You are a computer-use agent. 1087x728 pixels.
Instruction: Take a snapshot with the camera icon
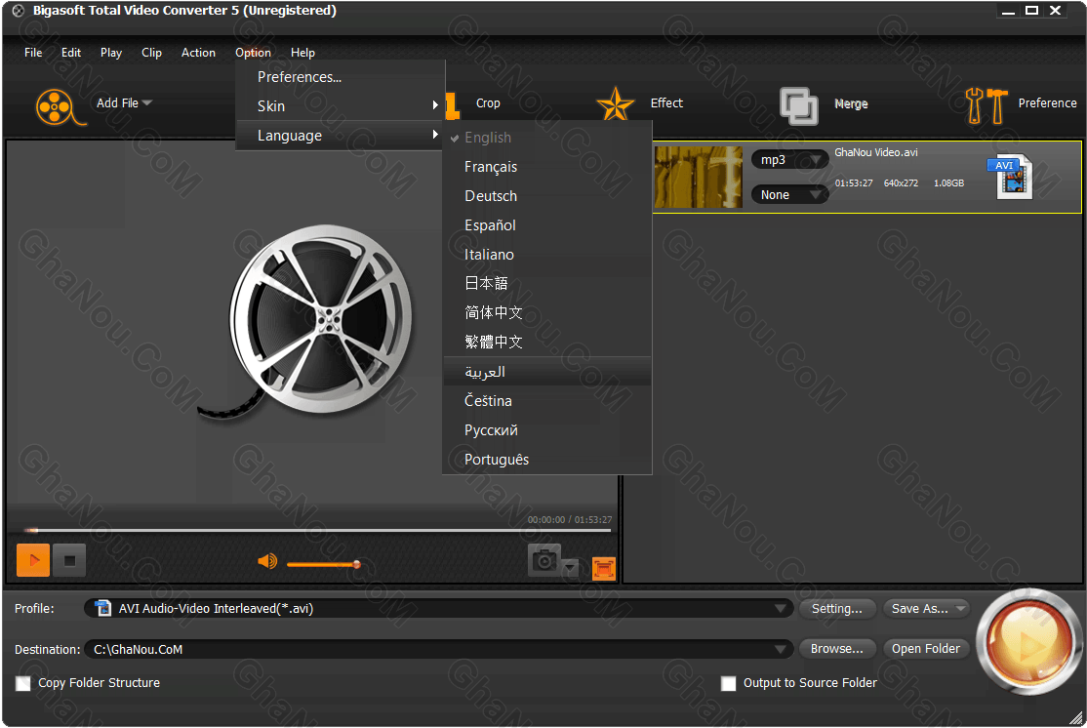pyautogui.click(x=544, y=560)
